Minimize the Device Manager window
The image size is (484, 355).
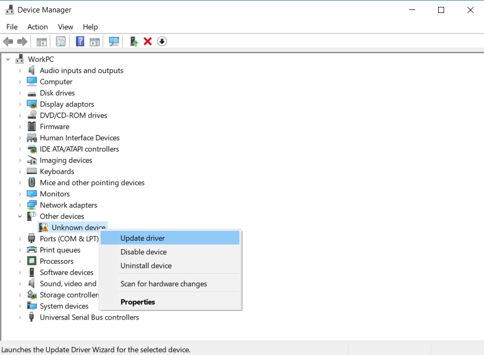[412, 10]
